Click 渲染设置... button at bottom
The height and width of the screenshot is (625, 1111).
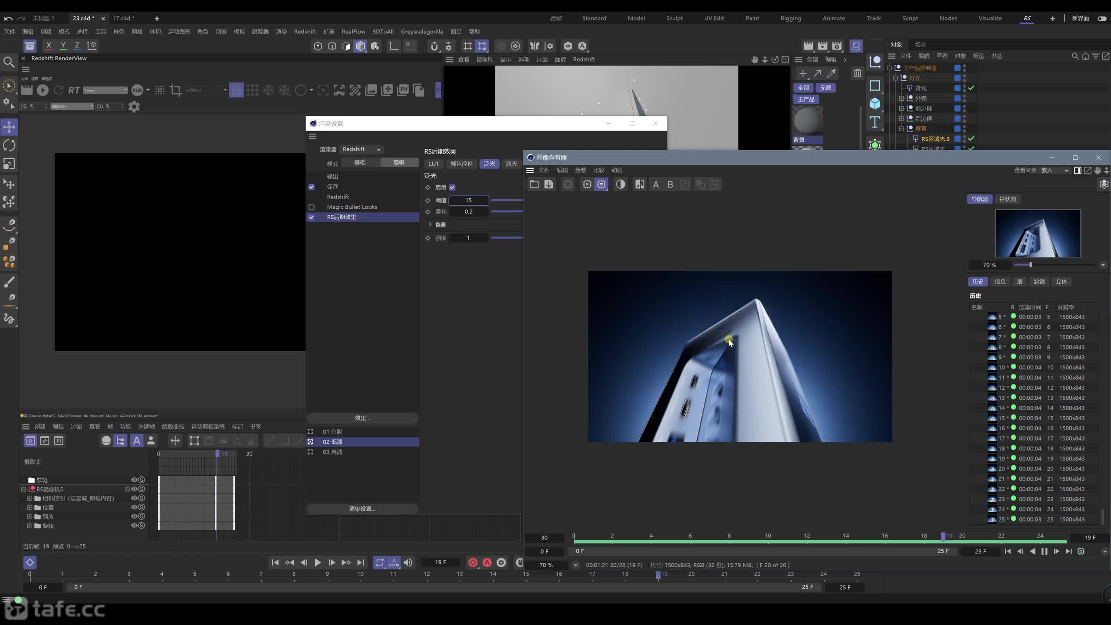pyautogui.click(x=362, y=509)
